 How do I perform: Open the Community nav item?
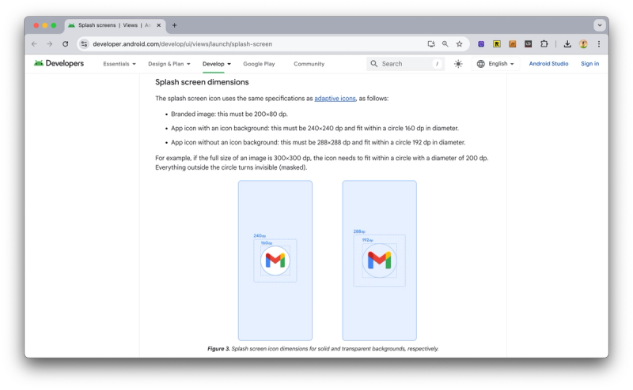[x=309, y=64]
